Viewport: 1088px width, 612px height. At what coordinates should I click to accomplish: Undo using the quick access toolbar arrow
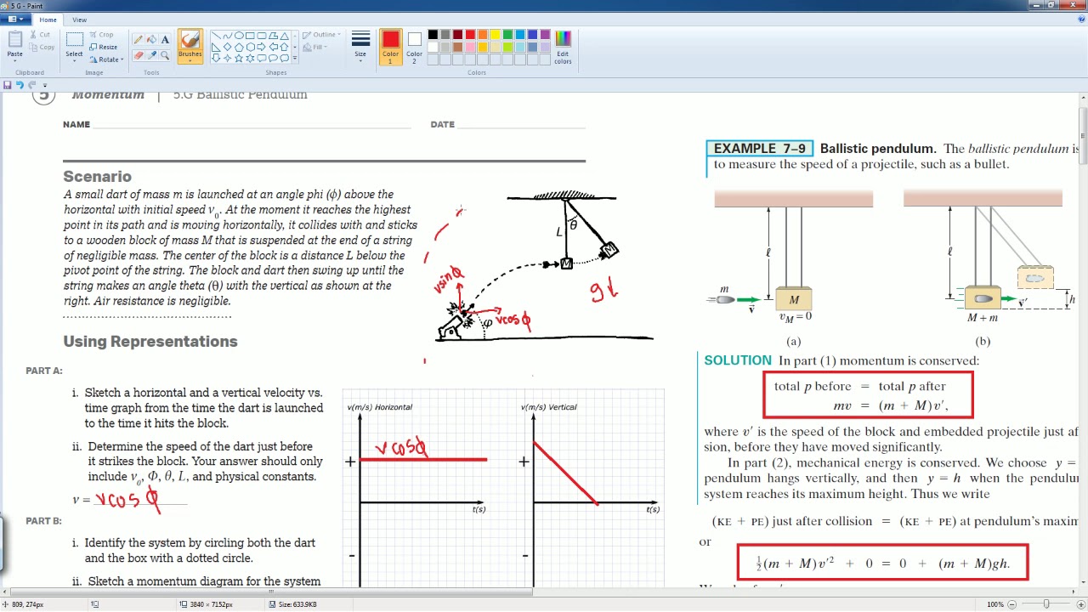coord(20,85)
